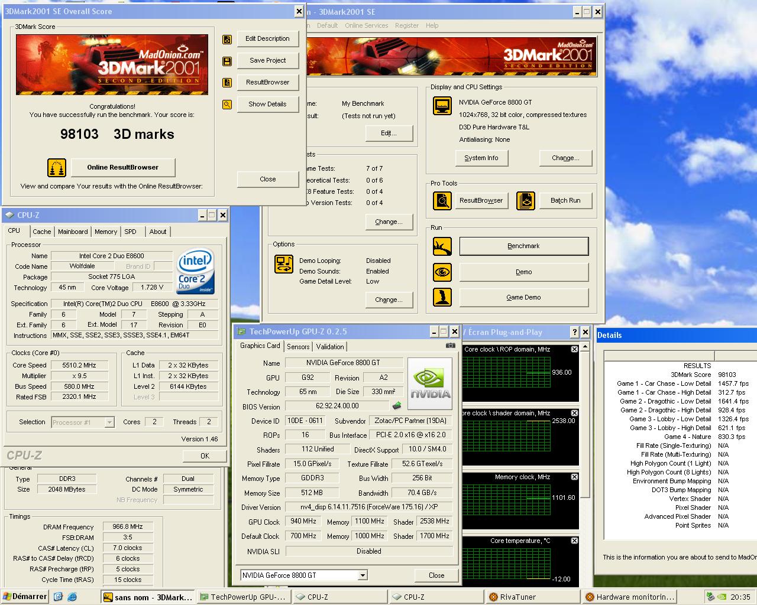Click the help question mark button in Plug-and-Play window
Image resolution: width=757 pixels, height=605 pixels.
[574, 332]
